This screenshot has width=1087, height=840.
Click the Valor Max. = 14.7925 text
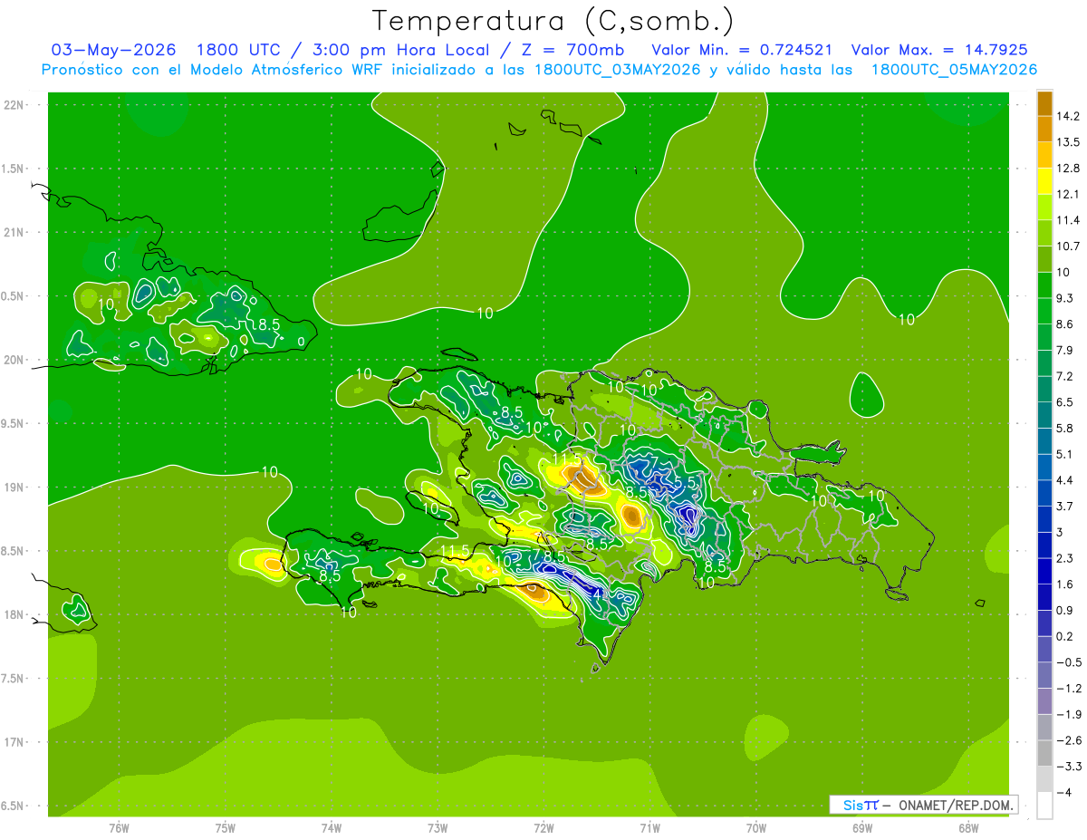pos(939,50)
